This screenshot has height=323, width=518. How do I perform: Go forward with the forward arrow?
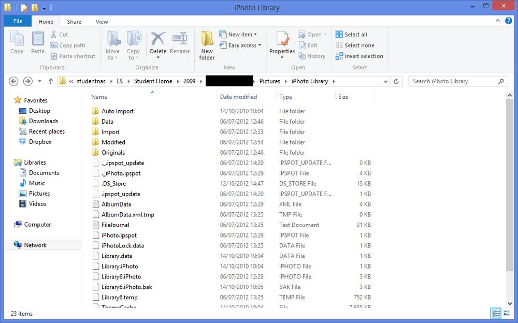pyautogui.click(x=28, y=81)
